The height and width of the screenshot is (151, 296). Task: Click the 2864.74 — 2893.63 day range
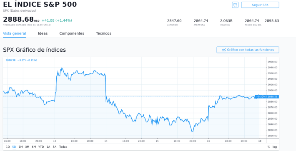pos(262,21)
